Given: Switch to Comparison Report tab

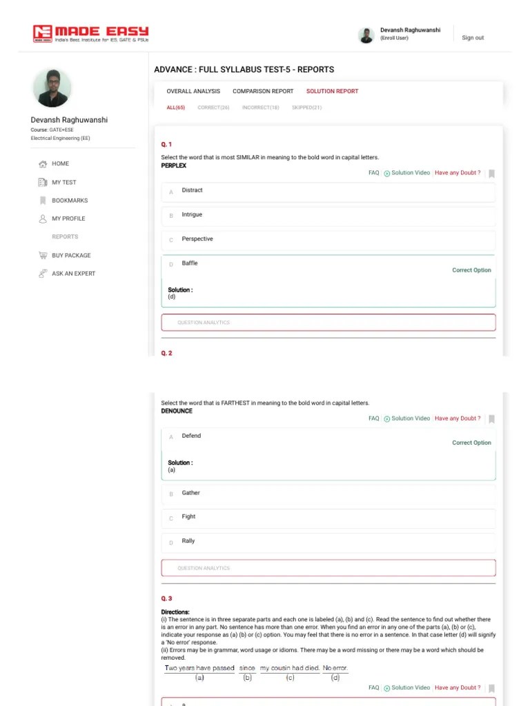Looking at the screenshot, I should point(263,91).
